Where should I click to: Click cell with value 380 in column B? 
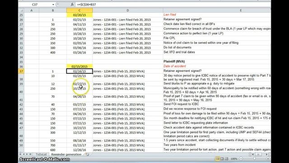[53, 48]
